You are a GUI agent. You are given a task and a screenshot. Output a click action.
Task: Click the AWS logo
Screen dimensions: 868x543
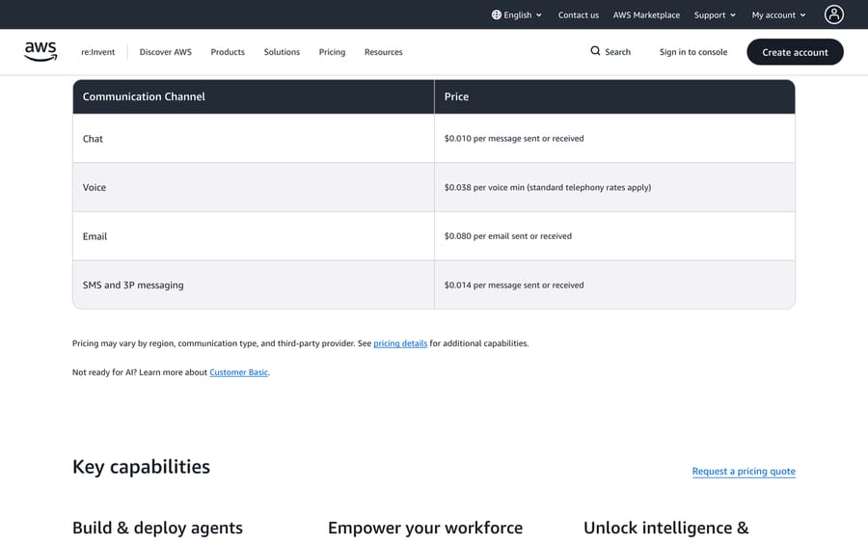41,51
